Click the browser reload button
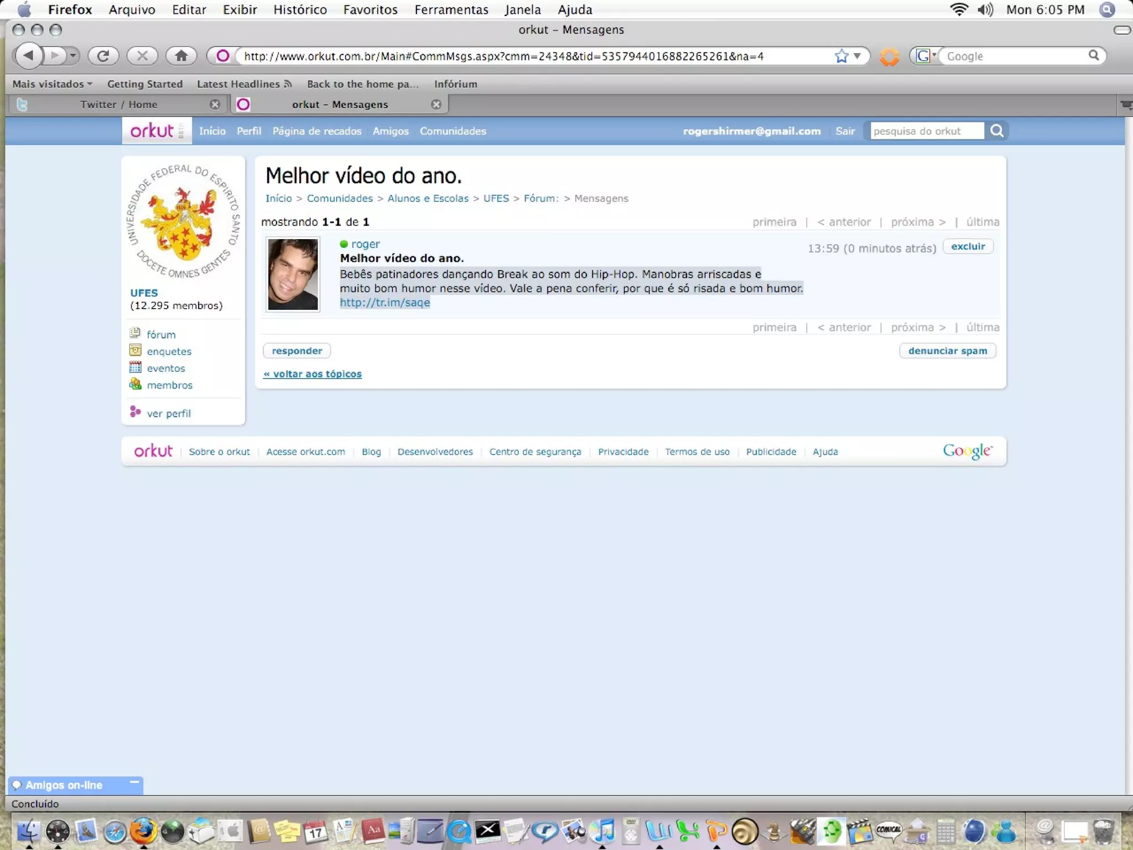This screenshot has height=850, width=1133. [103, 56]
